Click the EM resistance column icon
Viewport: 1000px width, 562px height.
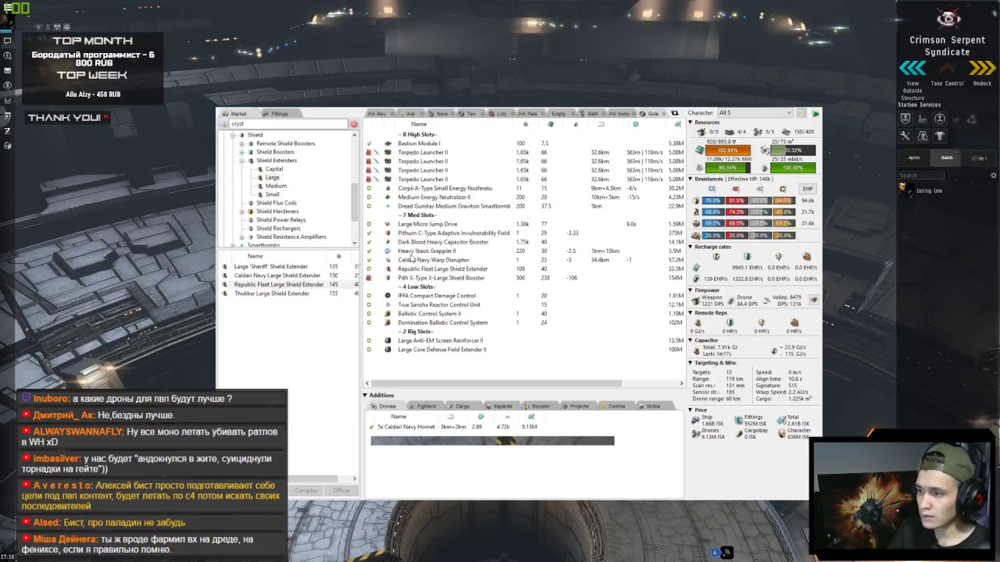click(712, 189)
